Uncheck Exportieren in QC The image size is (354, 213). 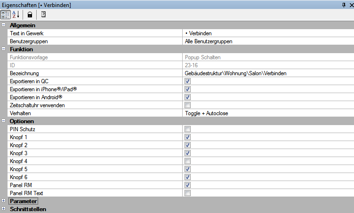(x=188, y=81)
